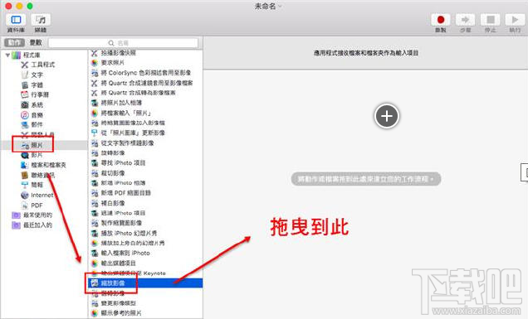
Task: Switch to the 動作 actions tab
Action: coord(14,43)
